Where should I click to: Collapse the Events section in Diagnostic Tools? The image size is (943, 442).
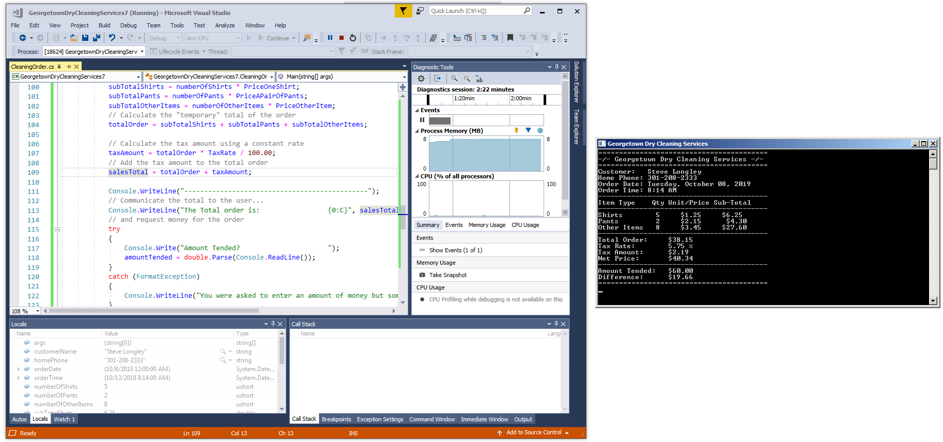(x=417, y=110)
